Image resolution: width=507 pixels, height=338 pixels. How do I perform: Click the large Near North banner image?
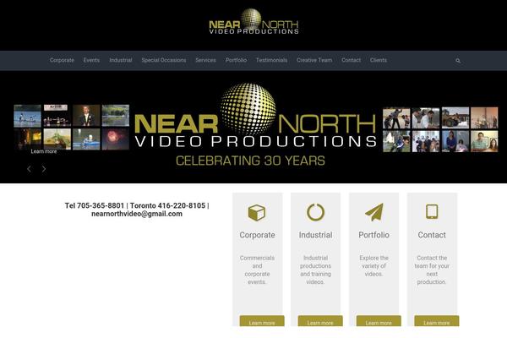(x=255, y=126)
